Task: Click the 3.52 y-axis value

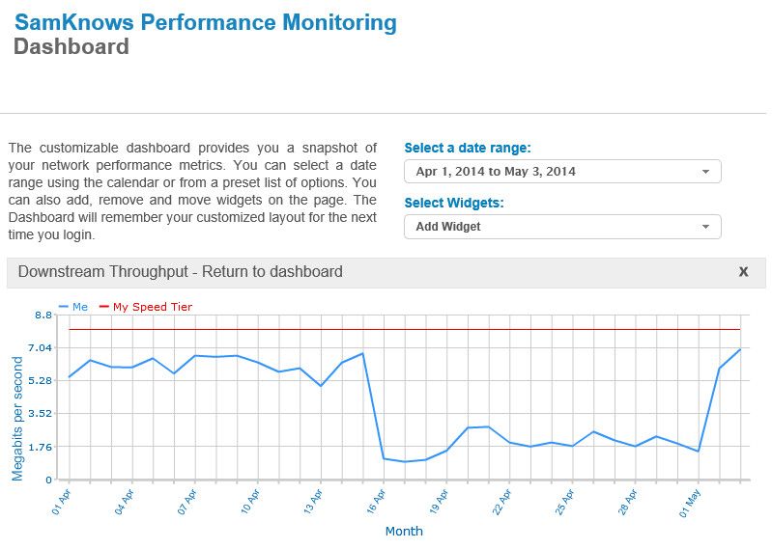Action: pyautogui.click(x=40, y=414)
